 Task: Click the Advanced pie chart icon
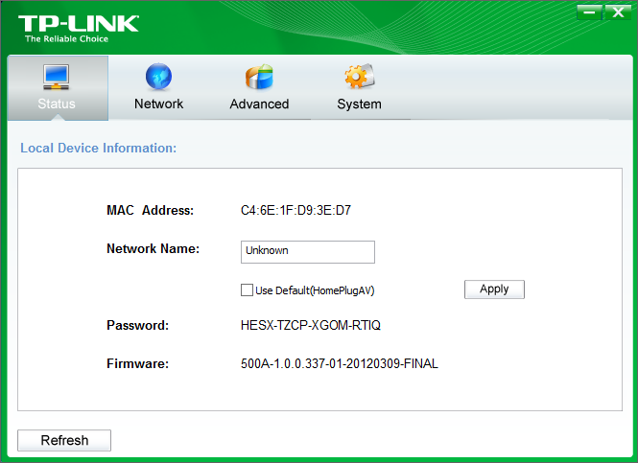pos(259,77)
